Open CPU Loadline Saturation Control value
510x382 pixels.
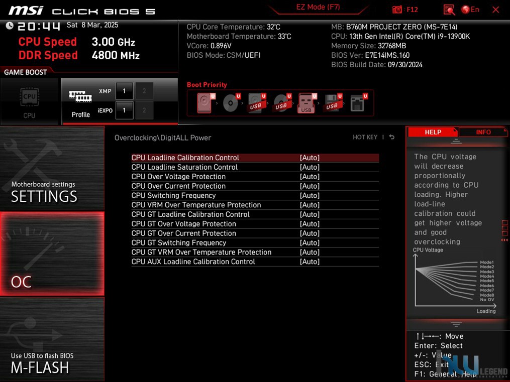pos(310,167)
